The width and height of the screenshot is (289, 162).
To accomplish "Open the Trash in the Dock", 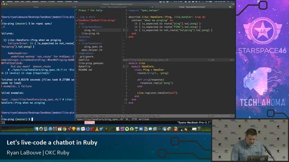I will click(199, 129).
